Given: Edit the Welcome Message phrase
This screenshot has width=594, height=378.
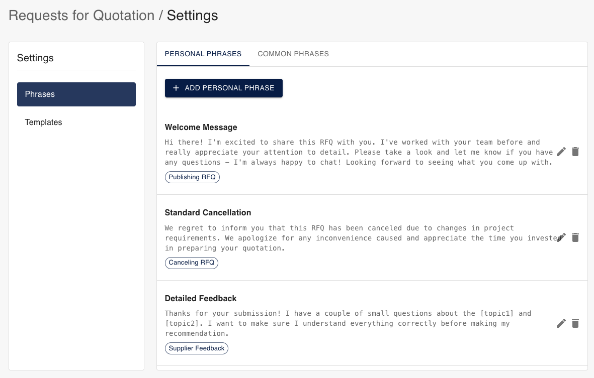Looking at the screenshot, I should [561, 152].
